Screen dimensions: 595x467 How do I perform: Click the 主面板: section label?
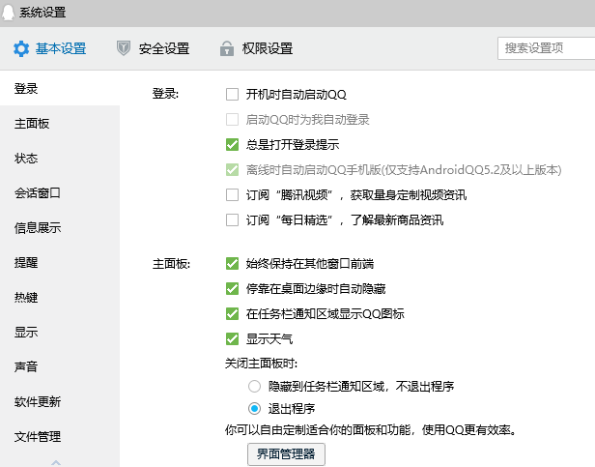pos(172,264)
